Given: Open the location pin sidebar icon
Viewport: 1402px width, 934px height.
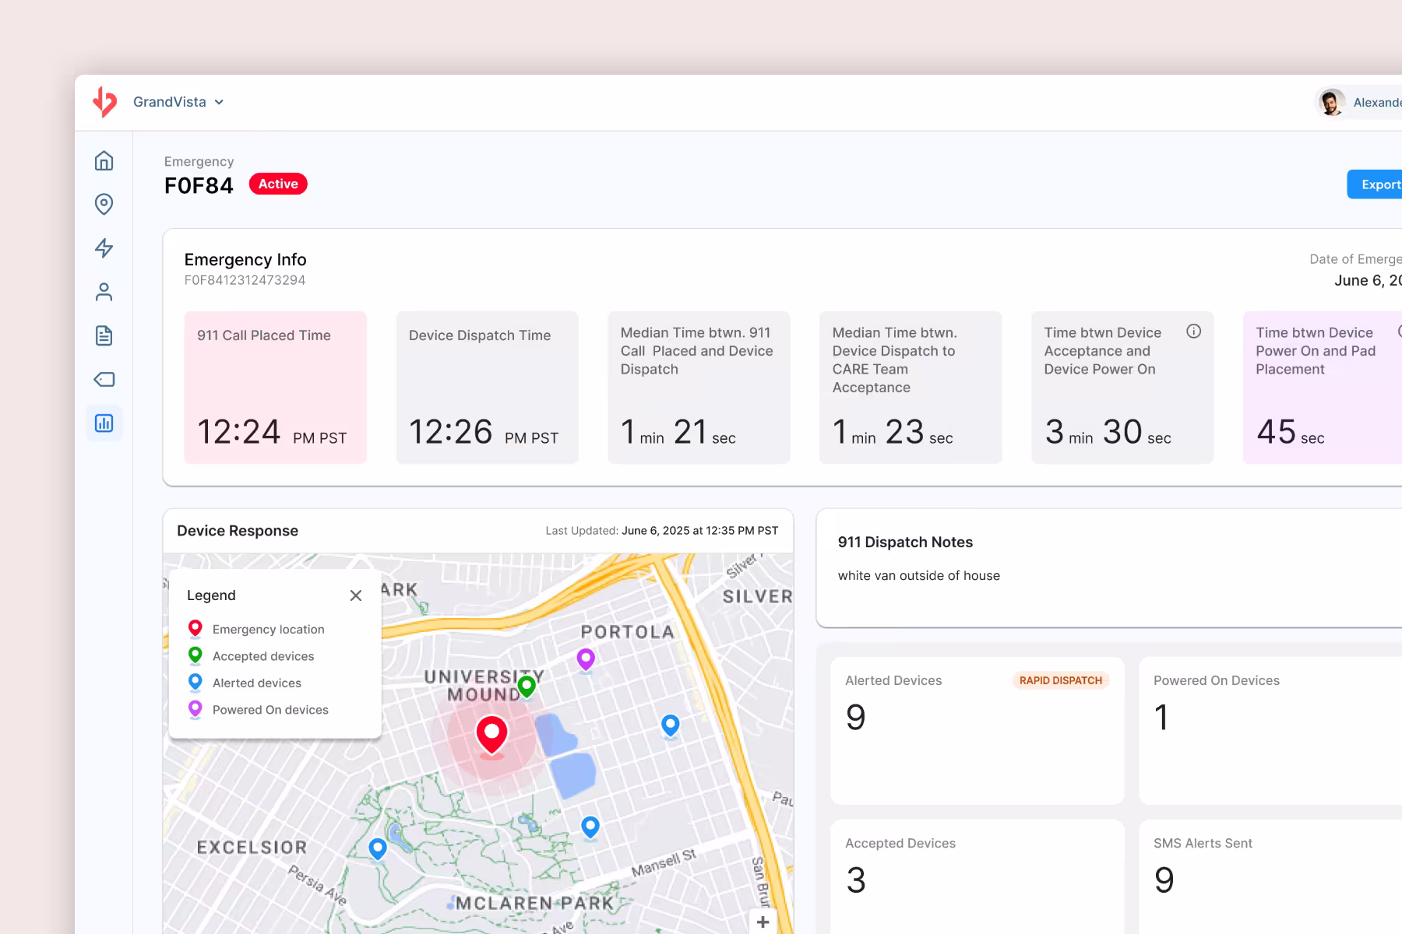Looking at the screenshot, I should coord(104,204).
